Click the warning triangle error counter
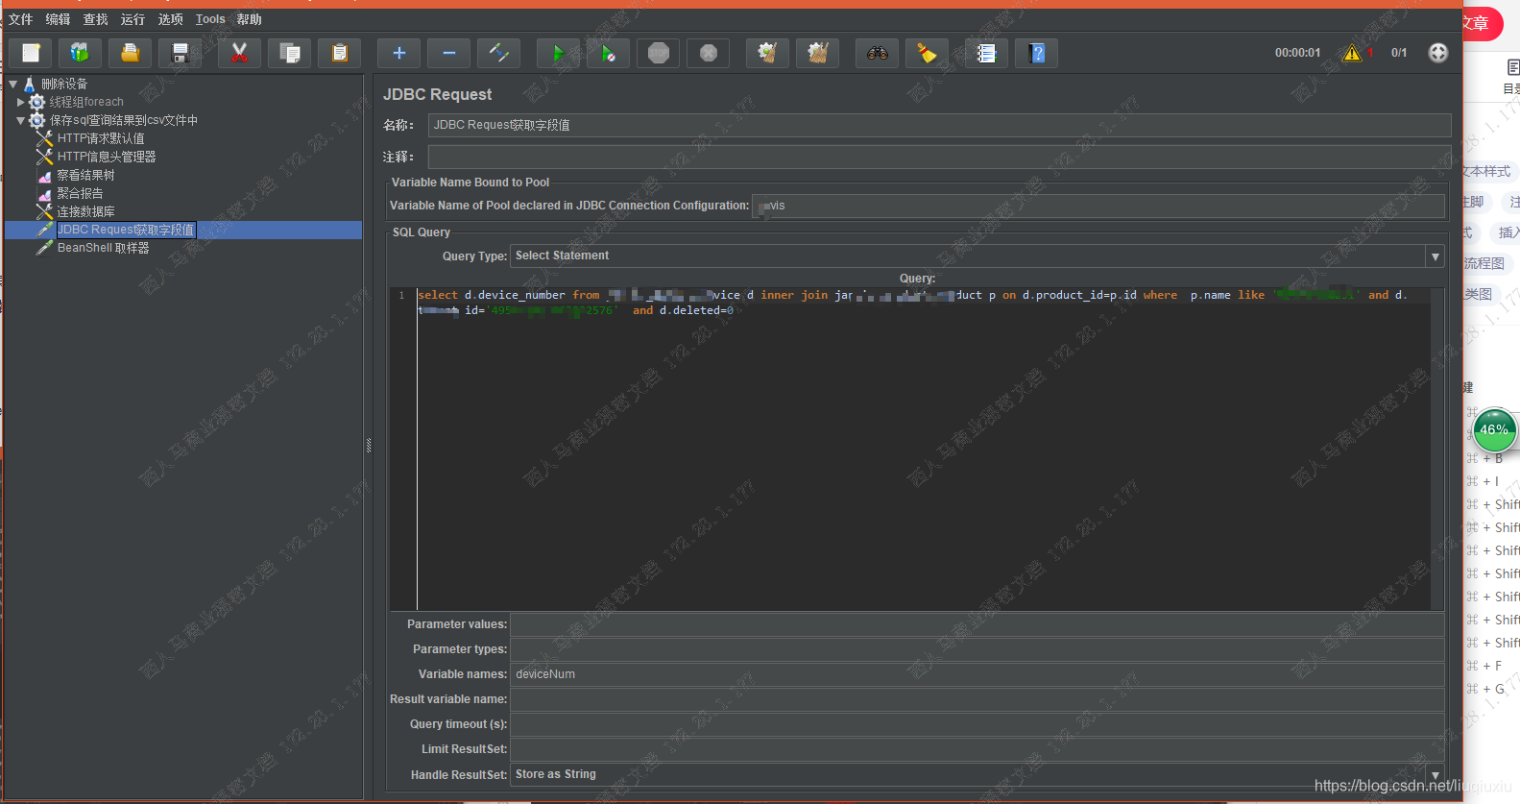1520x804 pixels. (x=1352, y=53)
